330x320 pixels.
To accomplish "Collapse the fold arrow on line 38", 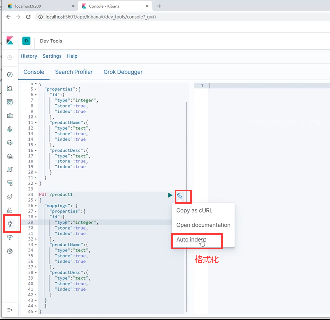I will coord(36,273).
